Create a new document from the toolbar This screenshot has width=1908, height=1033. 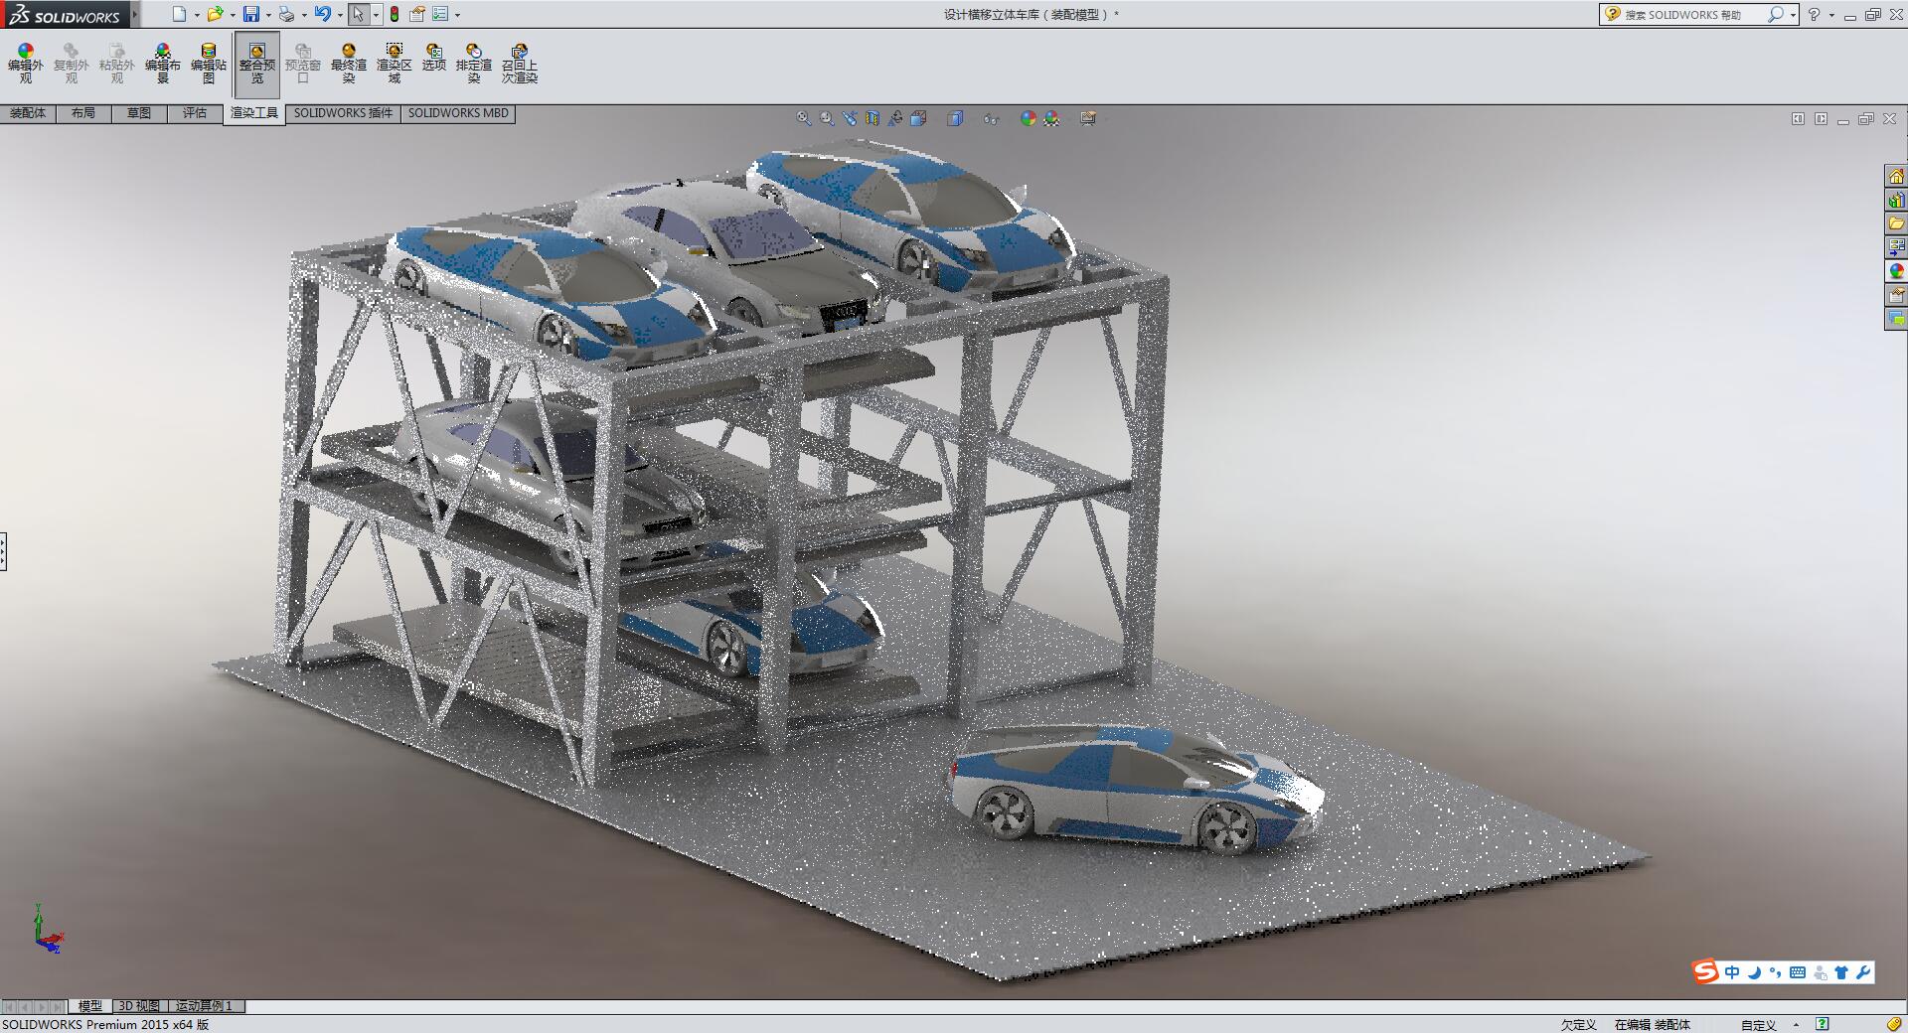coord(179,14)
